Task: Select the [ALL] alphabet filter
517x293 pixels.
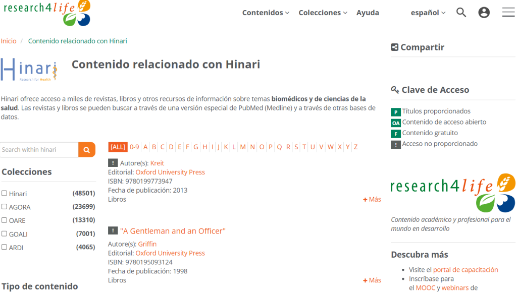Action: [x=118, y=147]
